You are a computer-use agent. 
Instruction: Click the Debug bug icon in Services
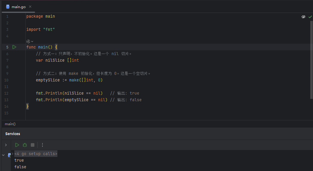tap(25, 145)
